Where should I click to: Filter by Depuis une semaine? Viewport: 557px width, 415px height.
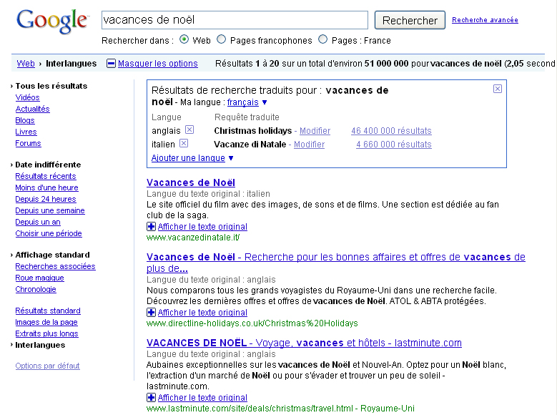click(x=50, y=210)
